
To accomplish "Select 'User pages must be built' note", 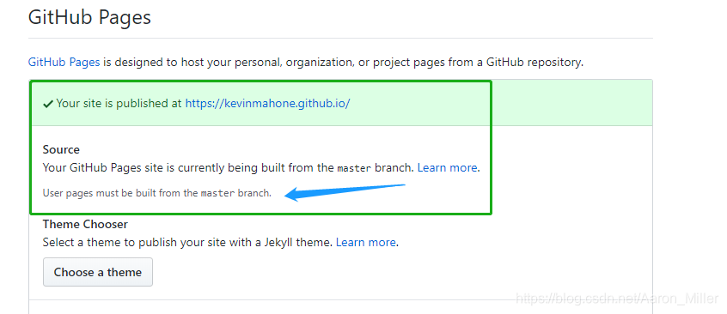I will (157, 193).
